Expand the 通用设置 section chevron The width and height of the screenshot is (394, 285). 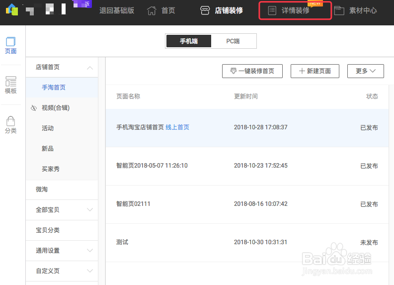coord(90,250)
